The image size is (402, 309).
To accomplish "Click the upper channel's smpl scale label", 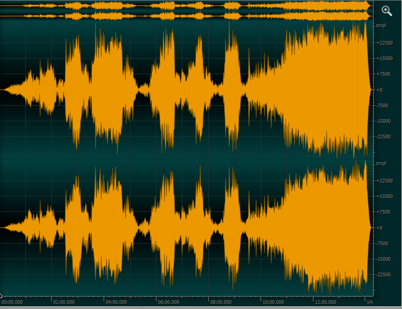I will [x=381, y=25].
